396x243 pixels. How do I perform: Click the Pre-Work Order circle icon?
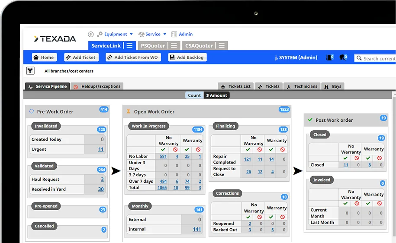pyautogui.click(x=31, y=111)
